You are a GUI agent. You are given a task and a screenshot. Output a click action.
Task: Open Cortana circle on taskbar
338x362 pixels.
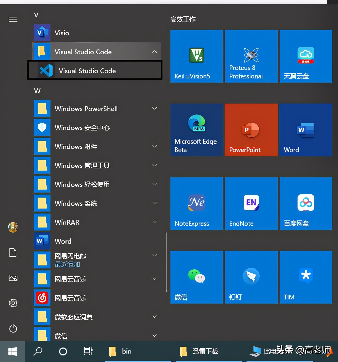tap(63, 351)
